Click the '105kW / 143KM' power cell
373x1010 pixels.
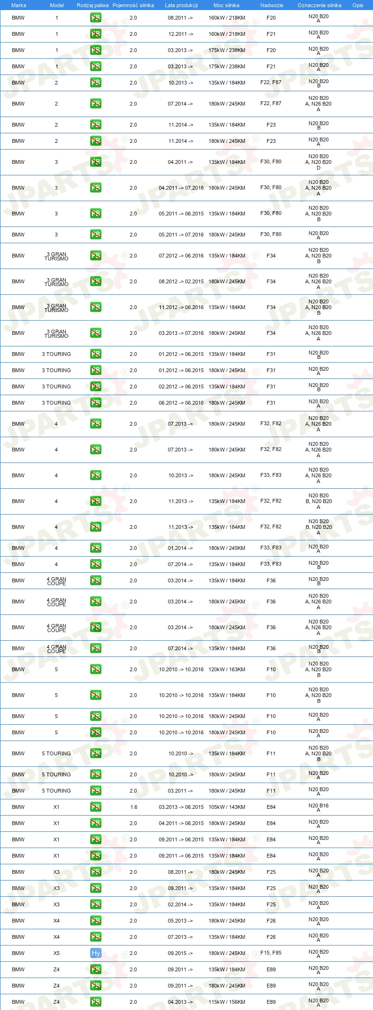coord(227,807)
